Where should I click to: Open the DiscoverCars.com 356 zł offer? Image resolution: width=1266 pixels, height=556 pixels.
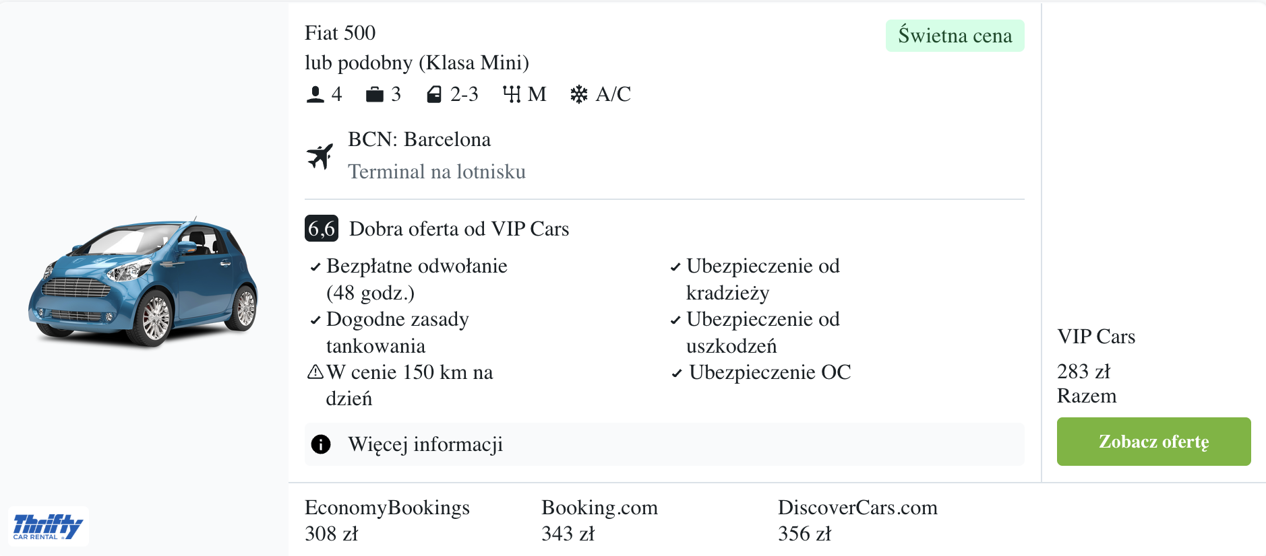(857, 520)
